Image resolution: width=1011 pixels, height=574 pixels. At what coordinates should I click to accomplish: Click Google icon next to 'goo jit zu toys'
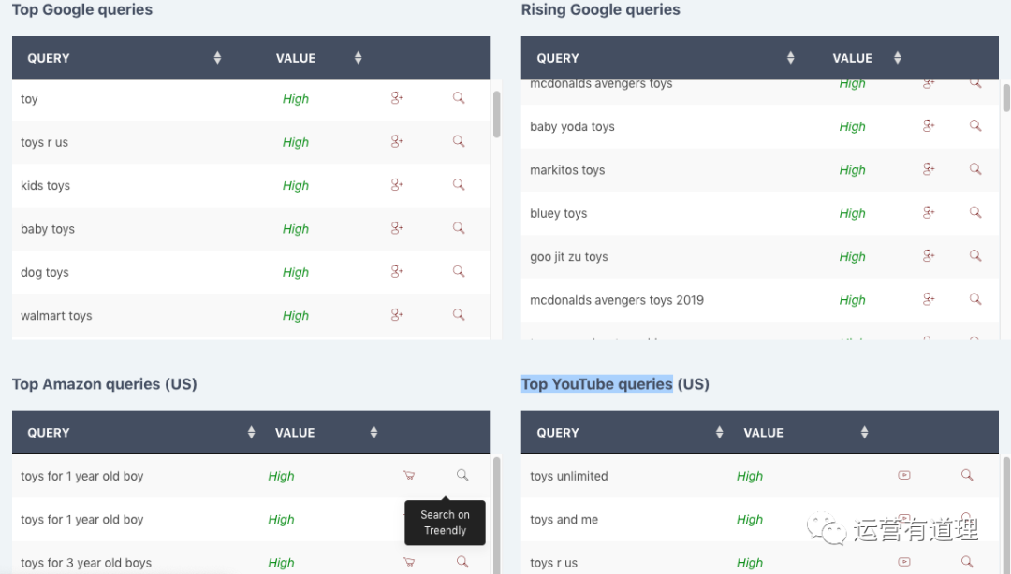[929, 256]
